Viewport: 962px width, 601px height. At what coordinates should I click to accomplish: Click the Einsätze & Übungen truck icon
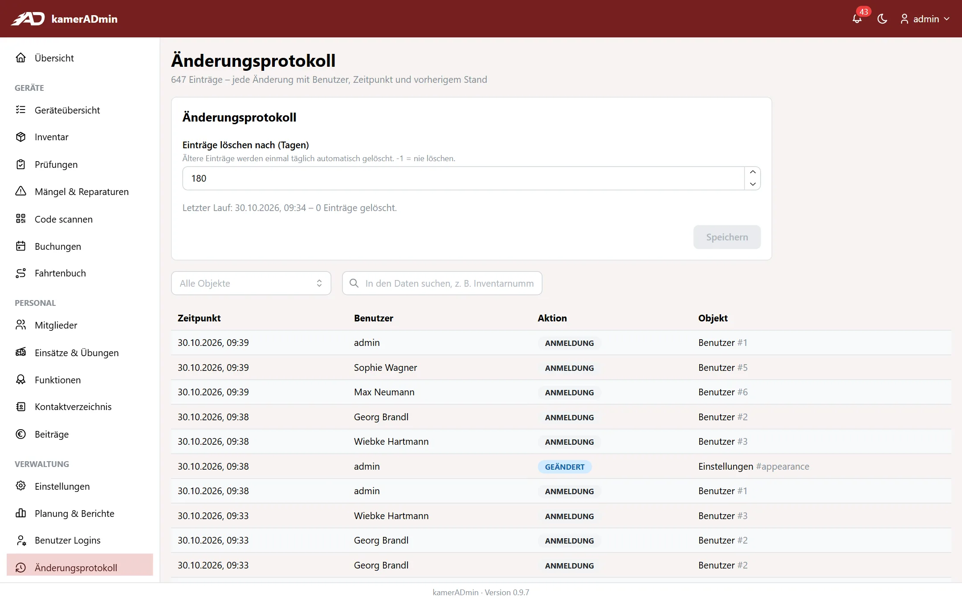coord(21,353)
